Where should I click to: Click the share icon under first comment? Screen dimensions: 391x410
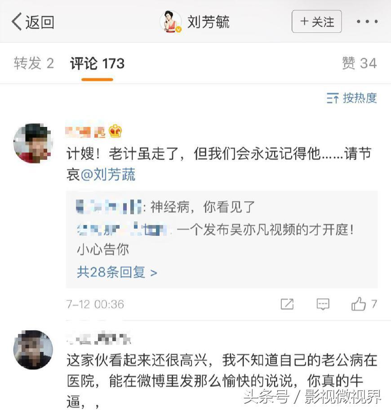point(287,304)
